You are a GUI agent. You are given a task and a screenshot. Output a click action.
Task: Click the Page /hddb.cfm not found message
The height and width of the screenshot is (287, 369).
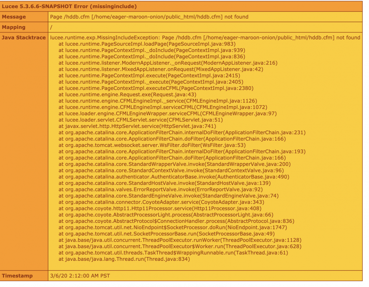[149, 17]
